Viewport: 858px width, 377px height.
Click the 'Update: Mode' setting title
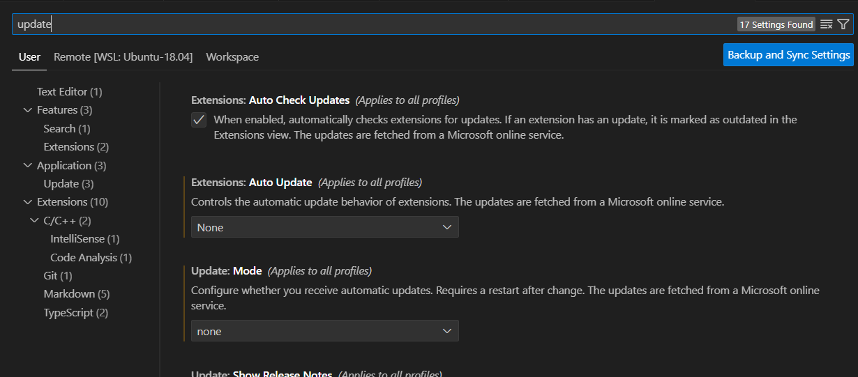point(226,271)
